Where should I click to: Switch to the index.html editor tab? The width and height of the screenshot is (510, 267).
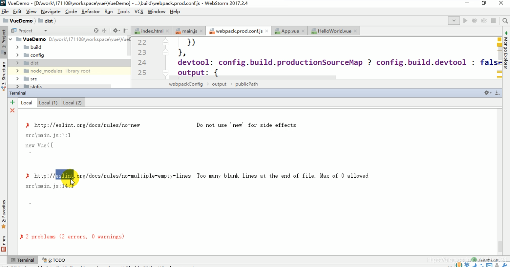pos(152,31)
